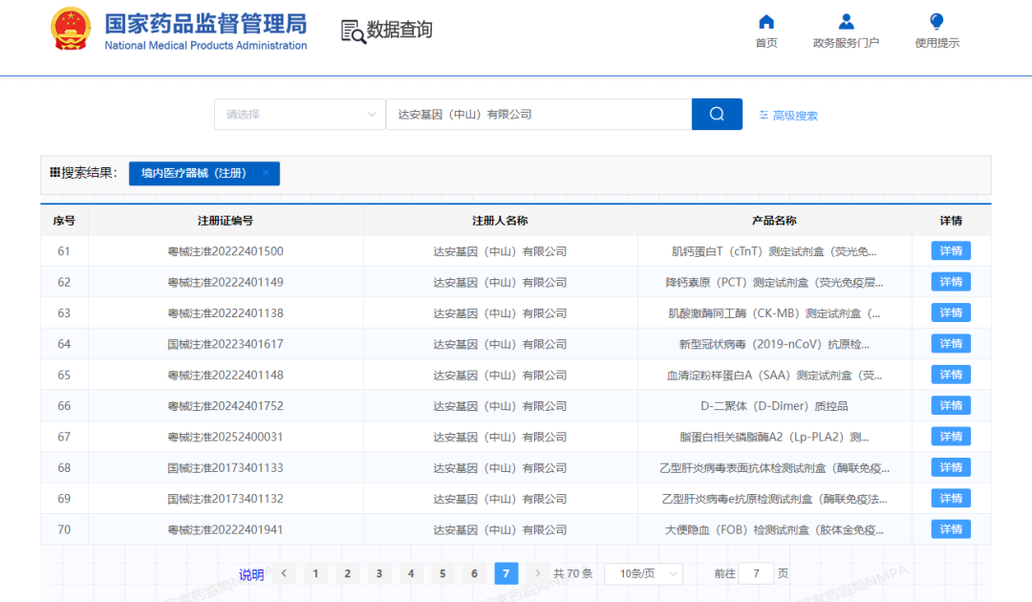1032x602 pixels.
Task: Go to page 2
Action: [x=348, y=573]
